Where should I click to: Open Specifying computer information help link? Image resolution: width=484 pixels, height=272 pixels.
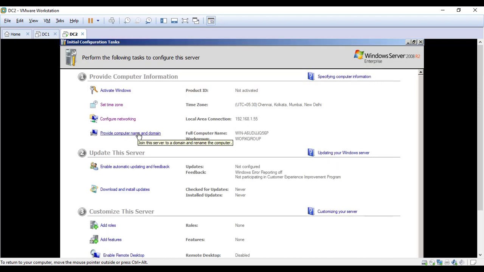tap(344, 77)
